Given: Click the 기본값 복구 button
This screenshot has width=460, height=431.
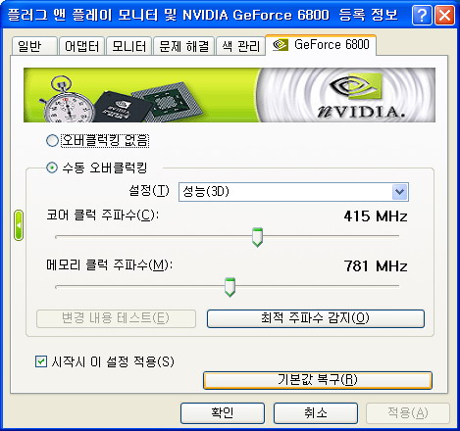Looking at the screenshot, I should click(x=318, y=380).
